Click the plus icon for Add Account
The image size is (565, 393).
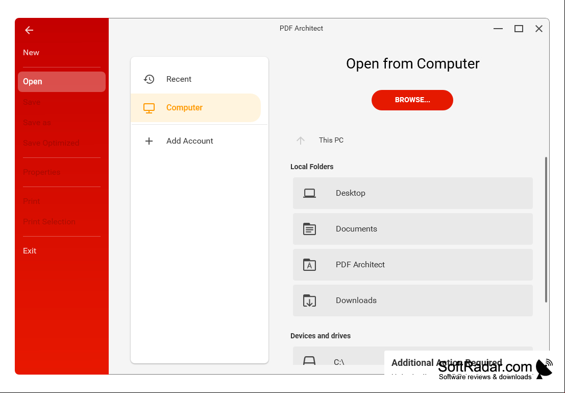pyautogui.click(x=149, y=141)
